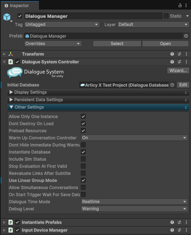Open the Layer dropdown showing Default
Screen dimensions: 191x235
[153, 24]
